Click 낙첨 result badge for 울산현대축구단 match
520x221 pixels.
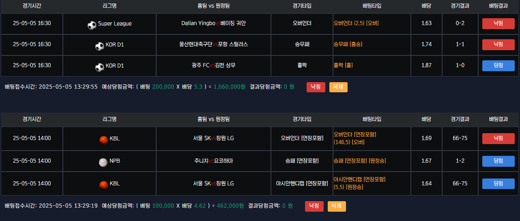point(498,45)
